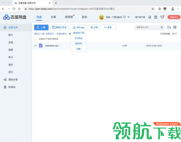
Task: Toggle the select-all files checkbox
Action: click(35, 39)
